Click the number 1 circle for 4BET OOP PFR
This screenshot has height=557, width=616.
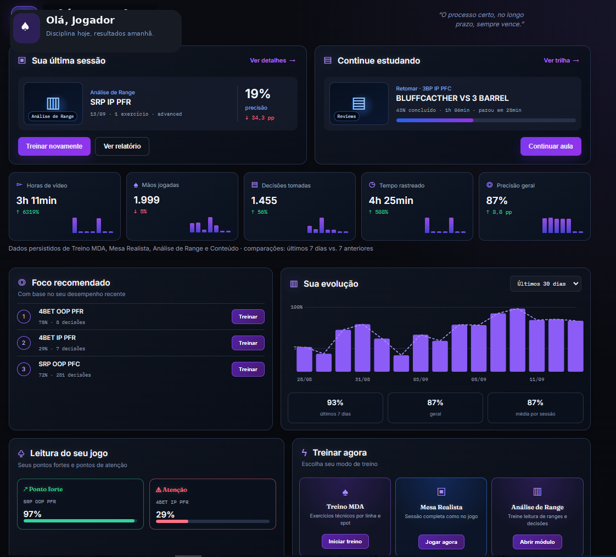coord(24,316)
